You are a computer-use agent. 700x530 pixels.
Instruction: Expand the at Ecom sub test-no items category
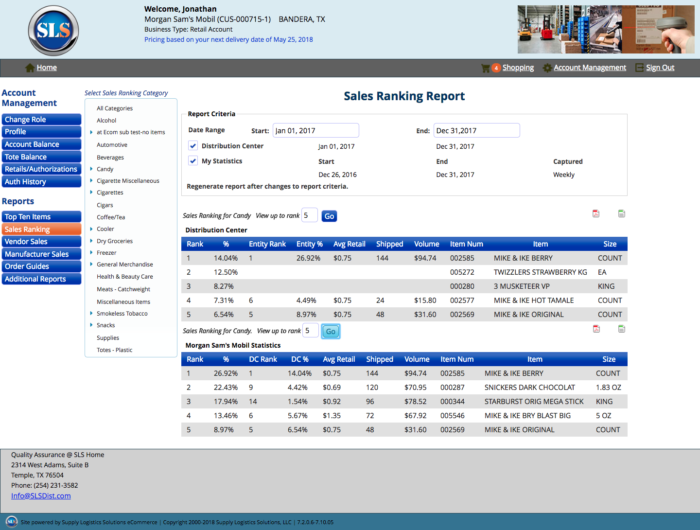91,132
